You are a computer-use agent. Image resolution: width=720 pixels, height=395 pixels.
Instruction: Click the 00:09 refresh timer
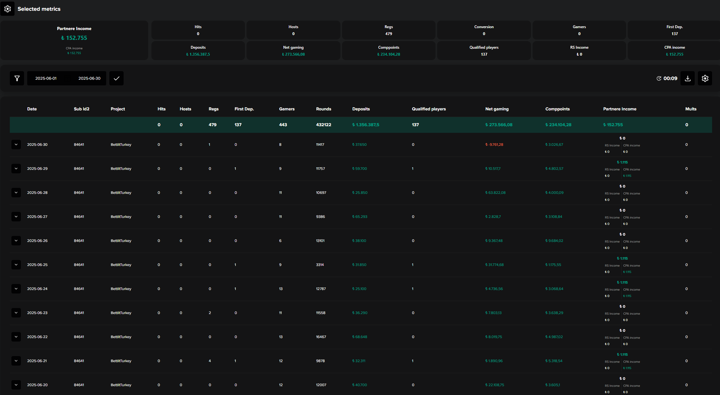[x=667, y=78]
